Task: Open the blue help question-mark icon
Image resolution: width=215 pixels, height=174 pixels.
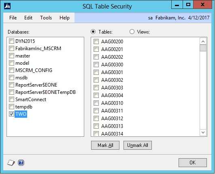Action: (21, 163)
